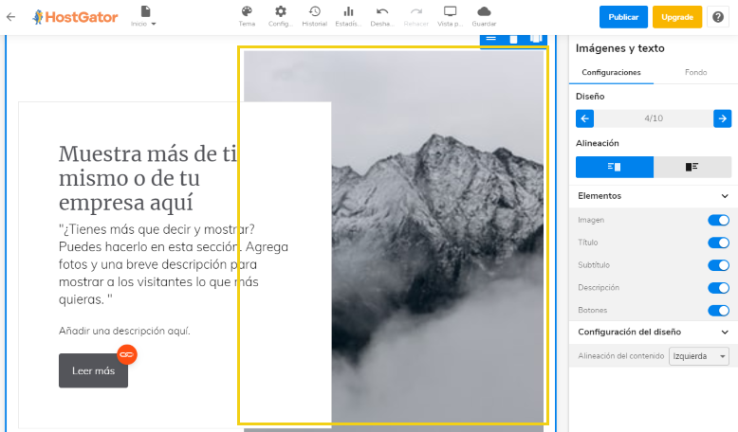Click the Leer más button

(x=93, y=370)
